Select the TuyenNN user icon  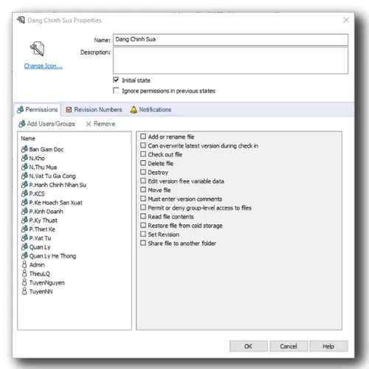point(24,292)
